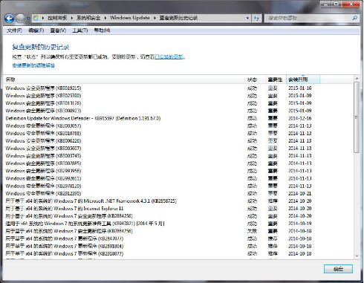
Task: Open the troubleshoot update installation link
Action: pos(33,65)
